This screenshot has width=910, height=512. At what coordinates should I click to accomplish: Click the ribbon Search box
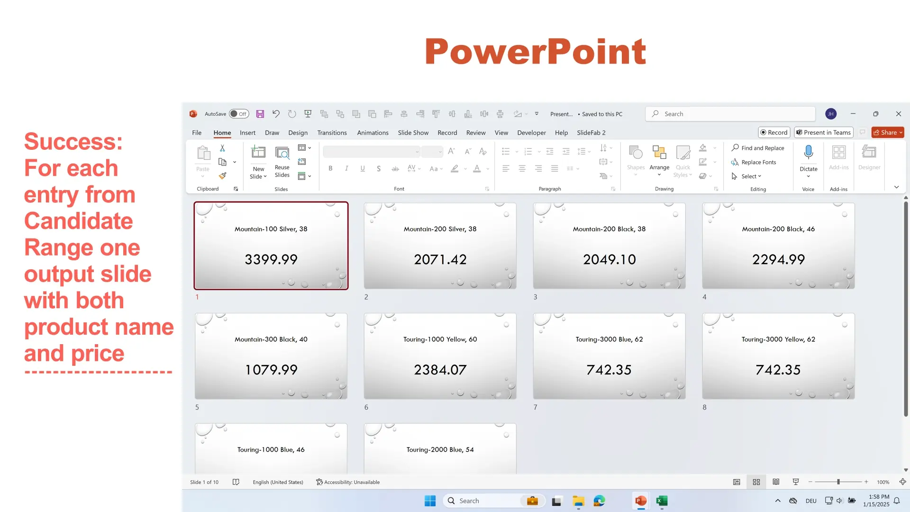730,114
